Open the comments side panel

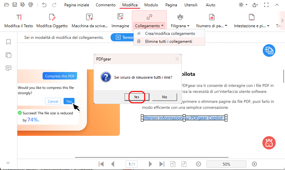(8, 68)
